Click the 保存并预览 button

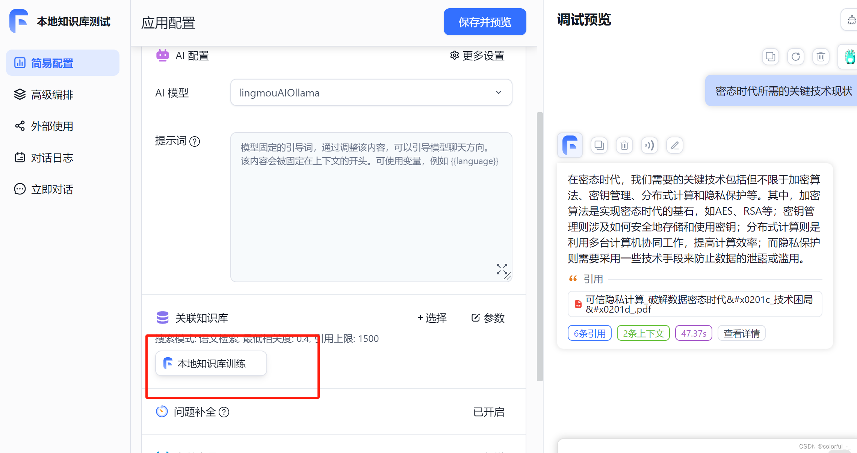pos(485,22)
